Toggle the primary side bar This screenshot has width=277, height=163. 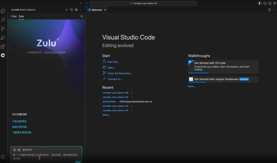tap(260, 3)
